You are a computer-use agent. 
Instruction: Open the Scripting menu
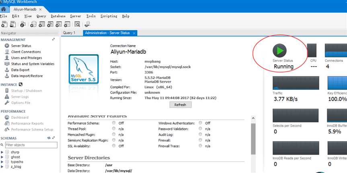point(109,16)
